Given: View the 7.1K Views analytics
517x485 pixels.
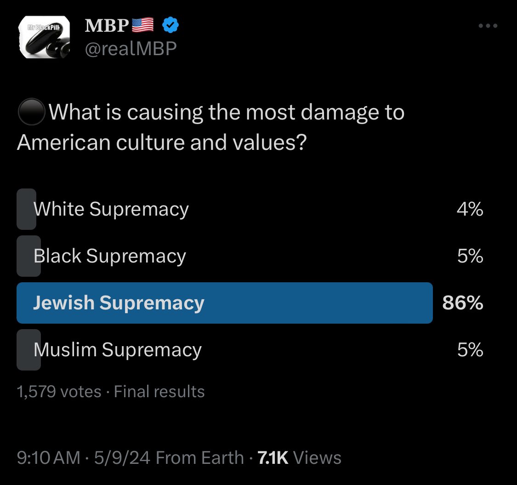Looking at the screenshot, I should [x=299, y=457].
